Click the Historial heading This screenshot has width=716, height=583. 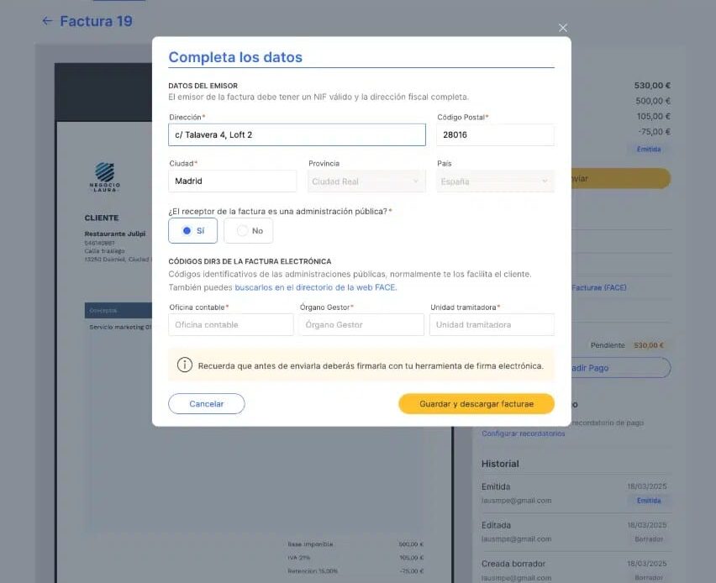500,464
